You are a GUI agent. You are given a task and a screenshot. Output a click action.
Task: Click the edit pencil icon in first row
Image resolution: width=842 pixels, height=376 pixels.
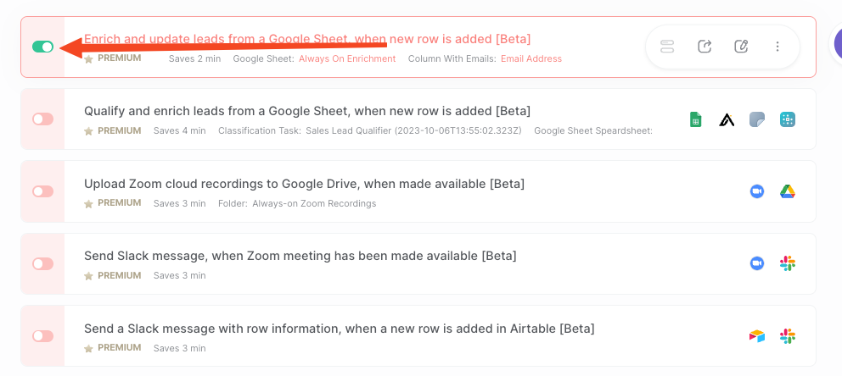(x=741, y=47)
